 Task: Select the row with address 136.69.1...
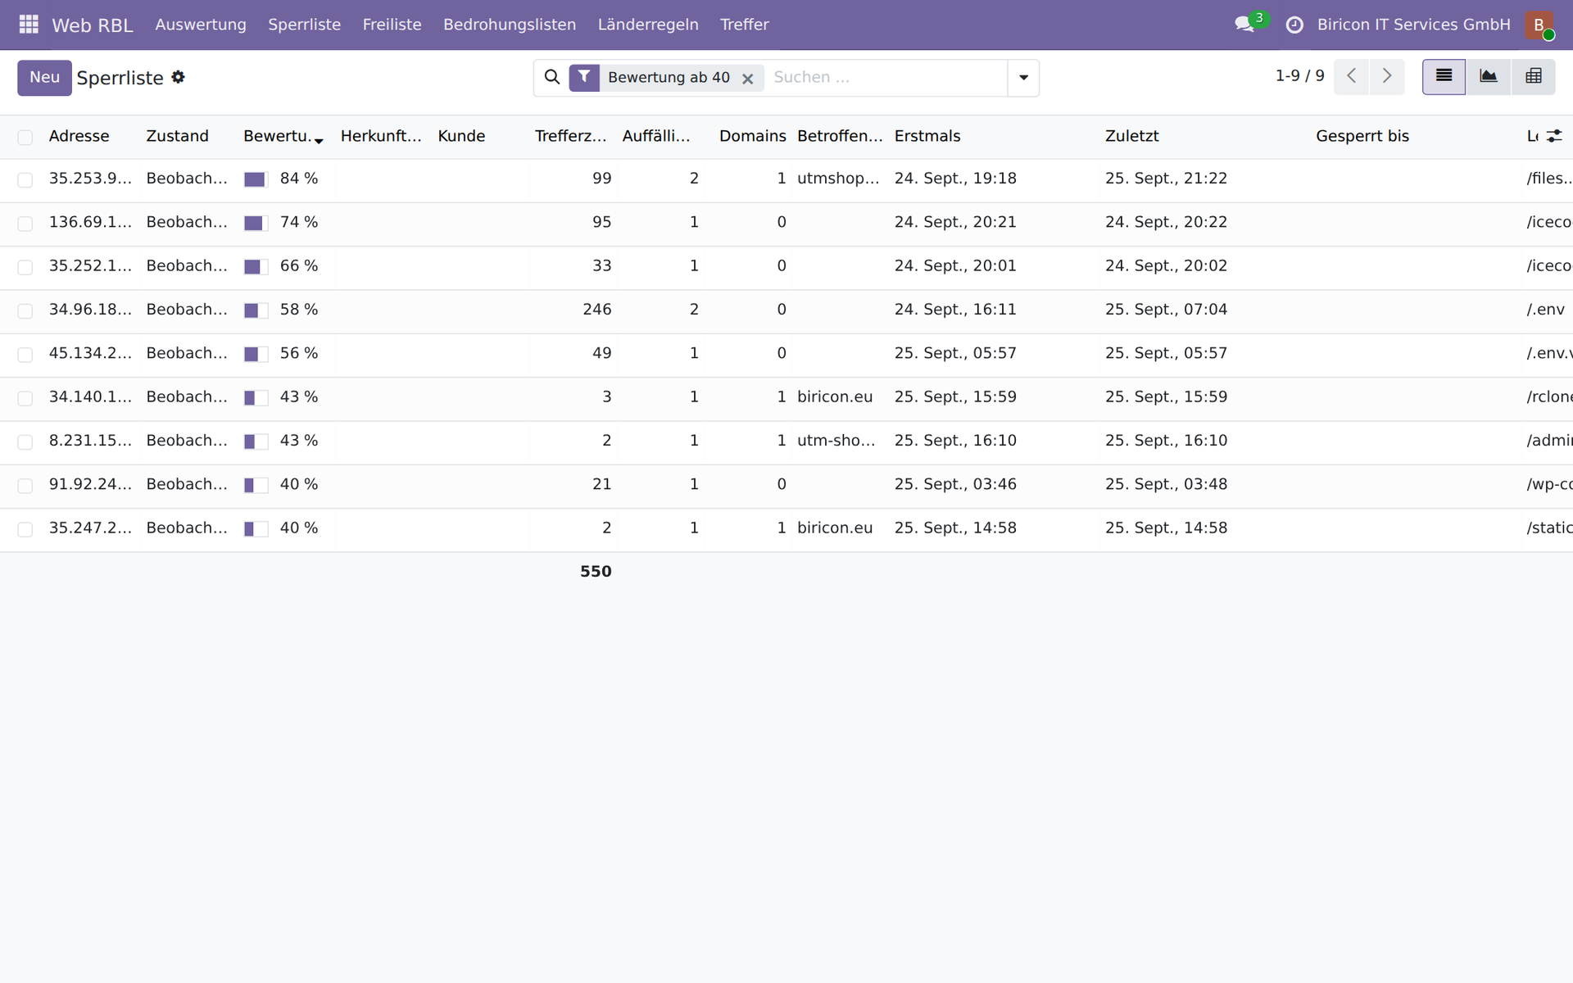(25, 224)
